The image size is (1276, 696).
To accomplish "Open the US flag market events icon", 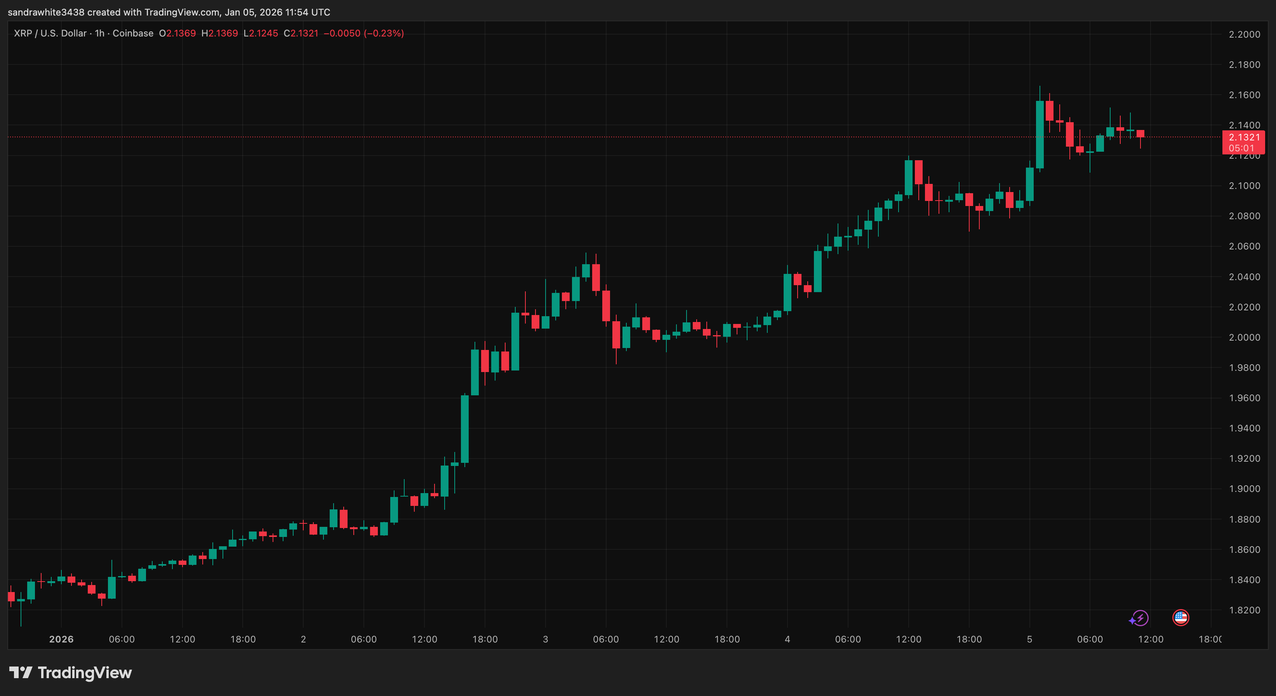I will (x=1181, y=617).
